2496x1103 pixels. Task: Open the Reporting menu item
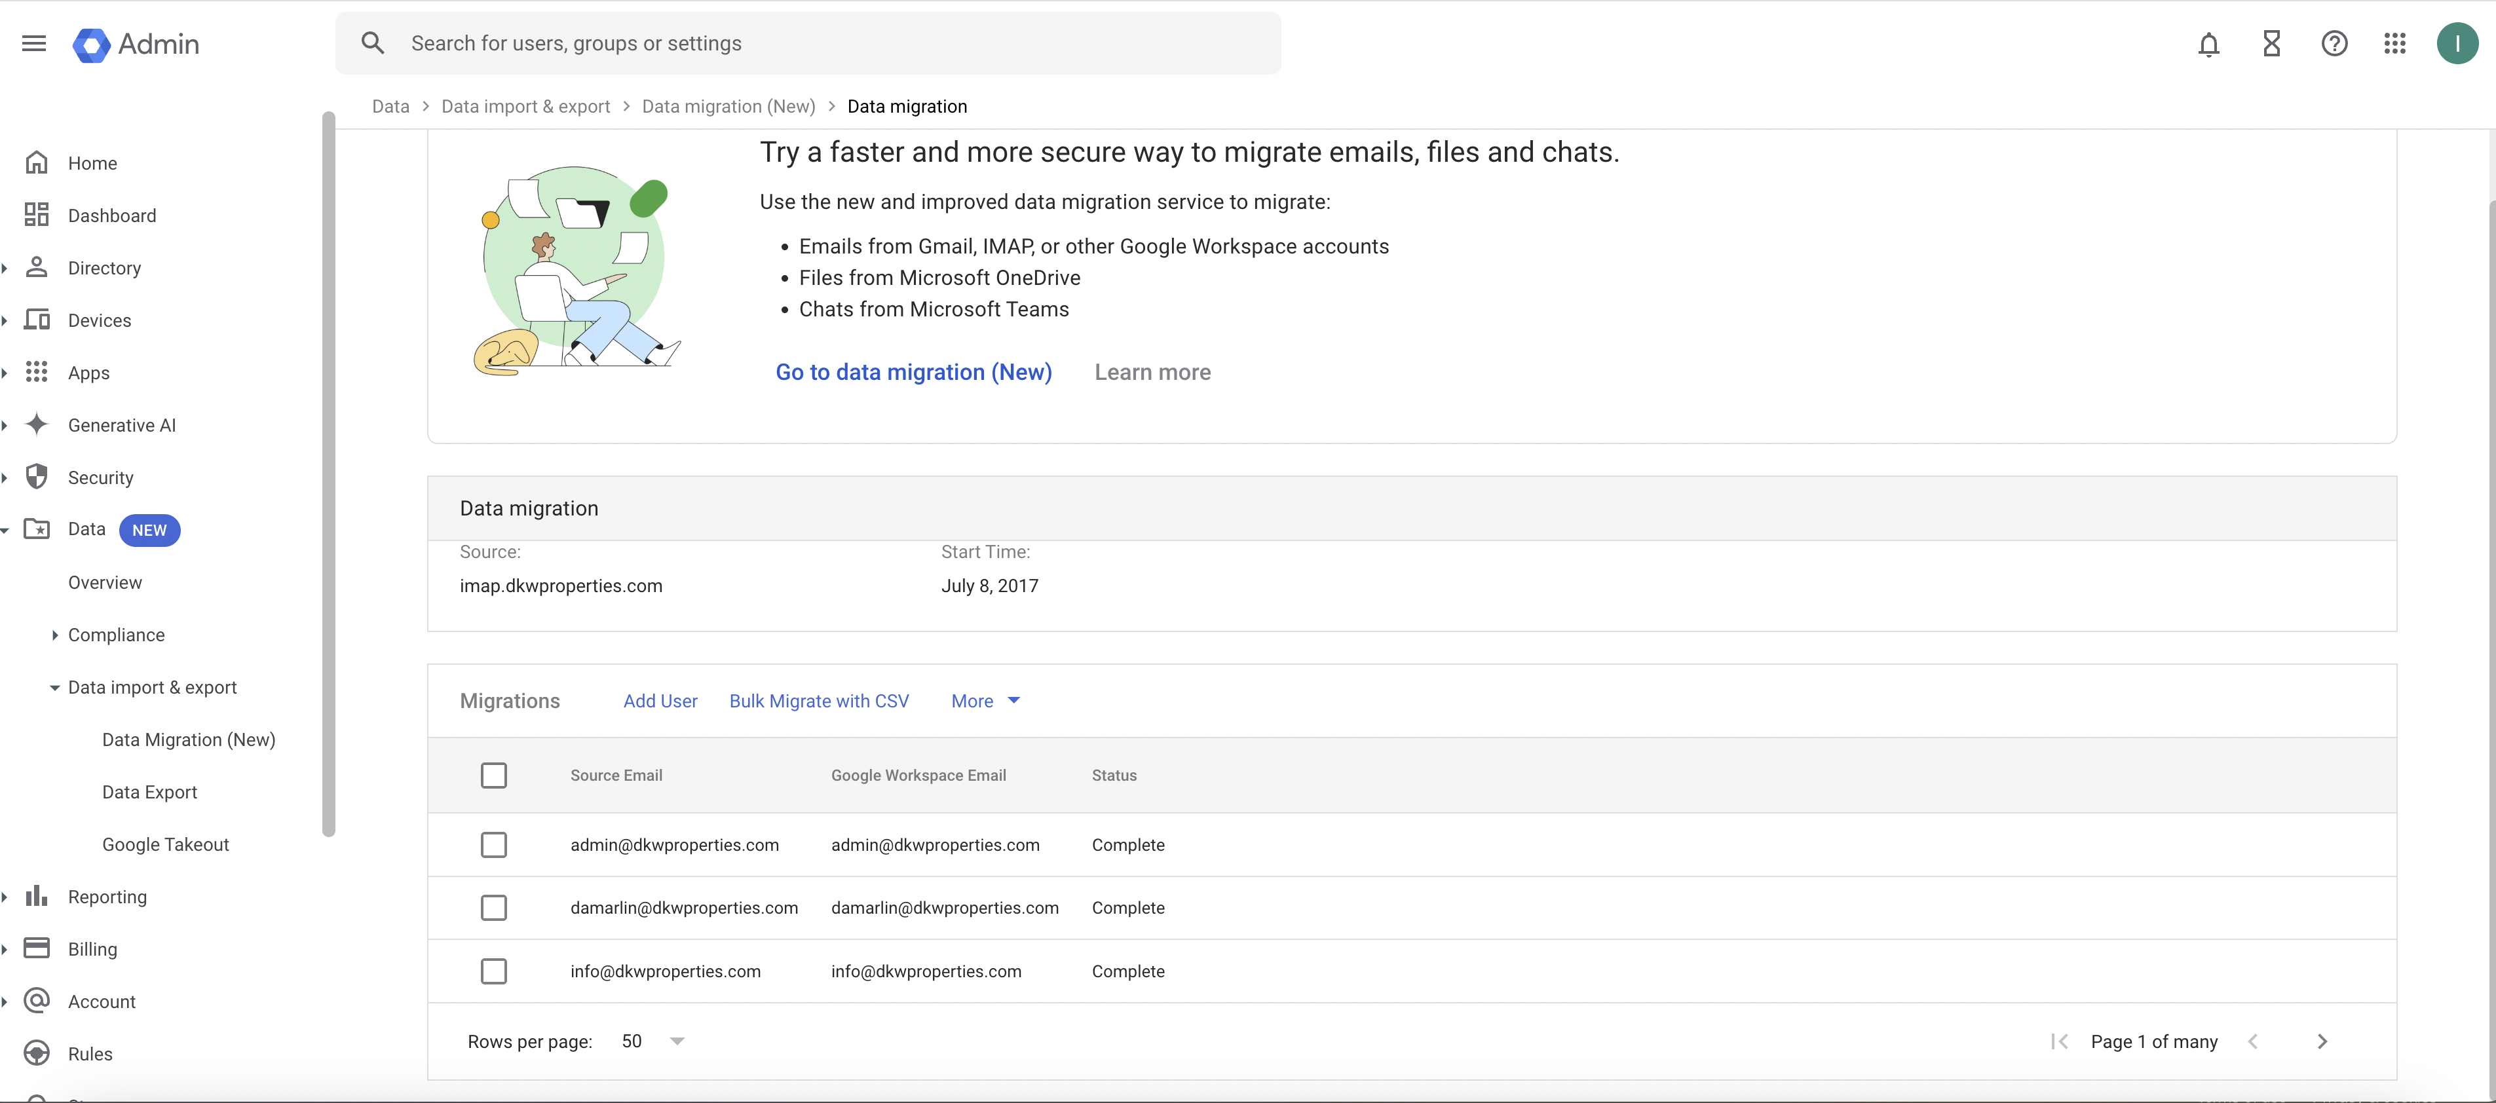click(x=107, y=897)
